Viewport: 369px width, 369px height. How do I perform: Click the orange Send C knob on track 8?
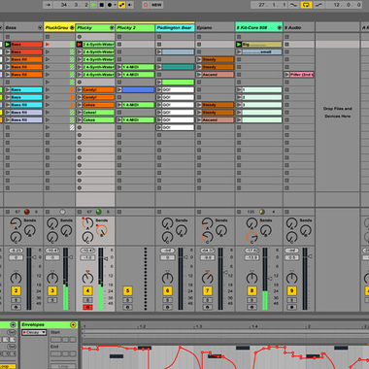(252, 238)
